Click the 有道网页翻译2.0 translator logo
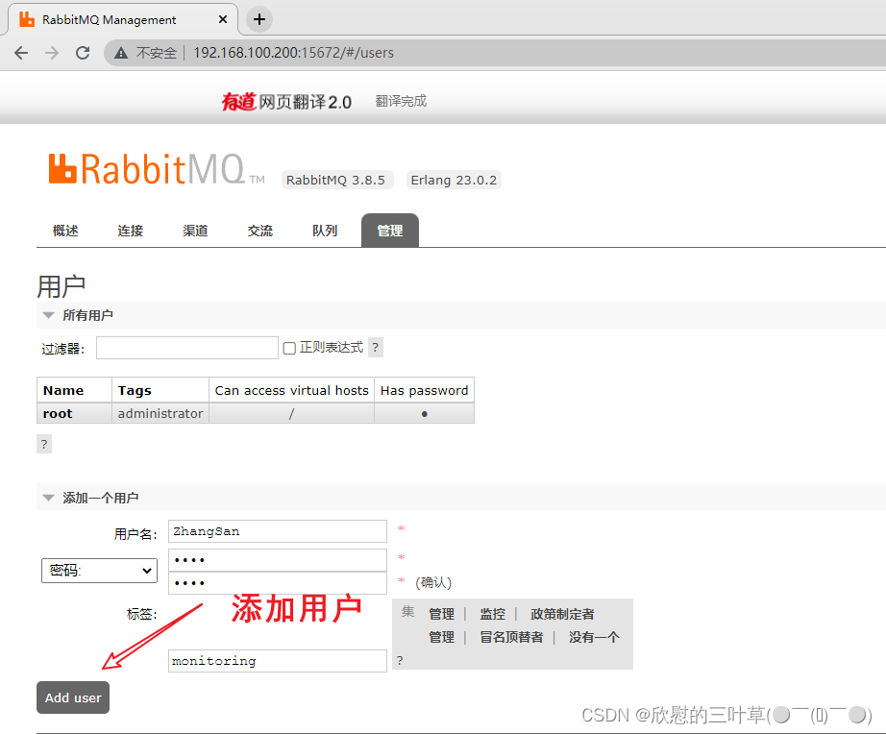 286,102
